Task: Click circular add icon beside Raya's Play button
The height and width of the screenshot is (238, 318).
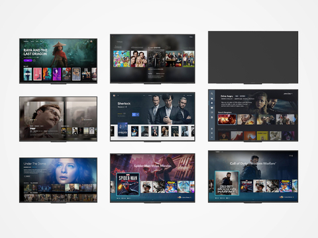Action: point(34,60)
